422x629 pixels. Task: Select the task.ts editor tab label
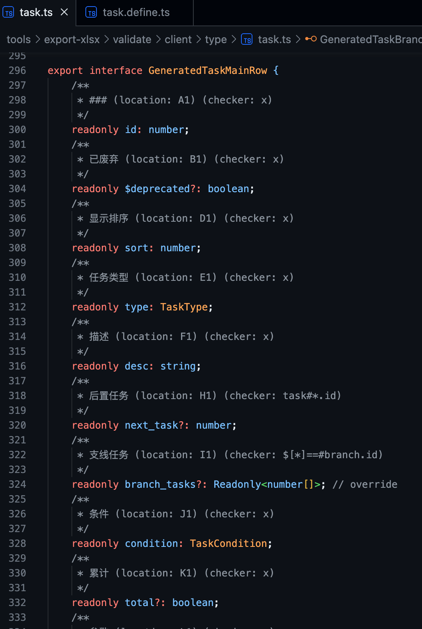pyautogui.click(x=36, y=13)
